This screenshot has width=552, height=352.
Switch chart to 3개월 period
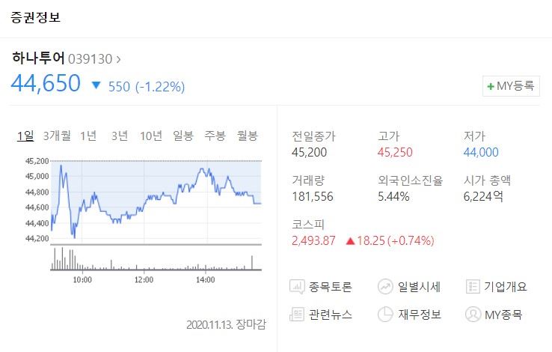[x=57, y=136]
